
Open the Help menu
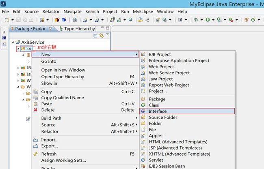(x=182, y=12)
